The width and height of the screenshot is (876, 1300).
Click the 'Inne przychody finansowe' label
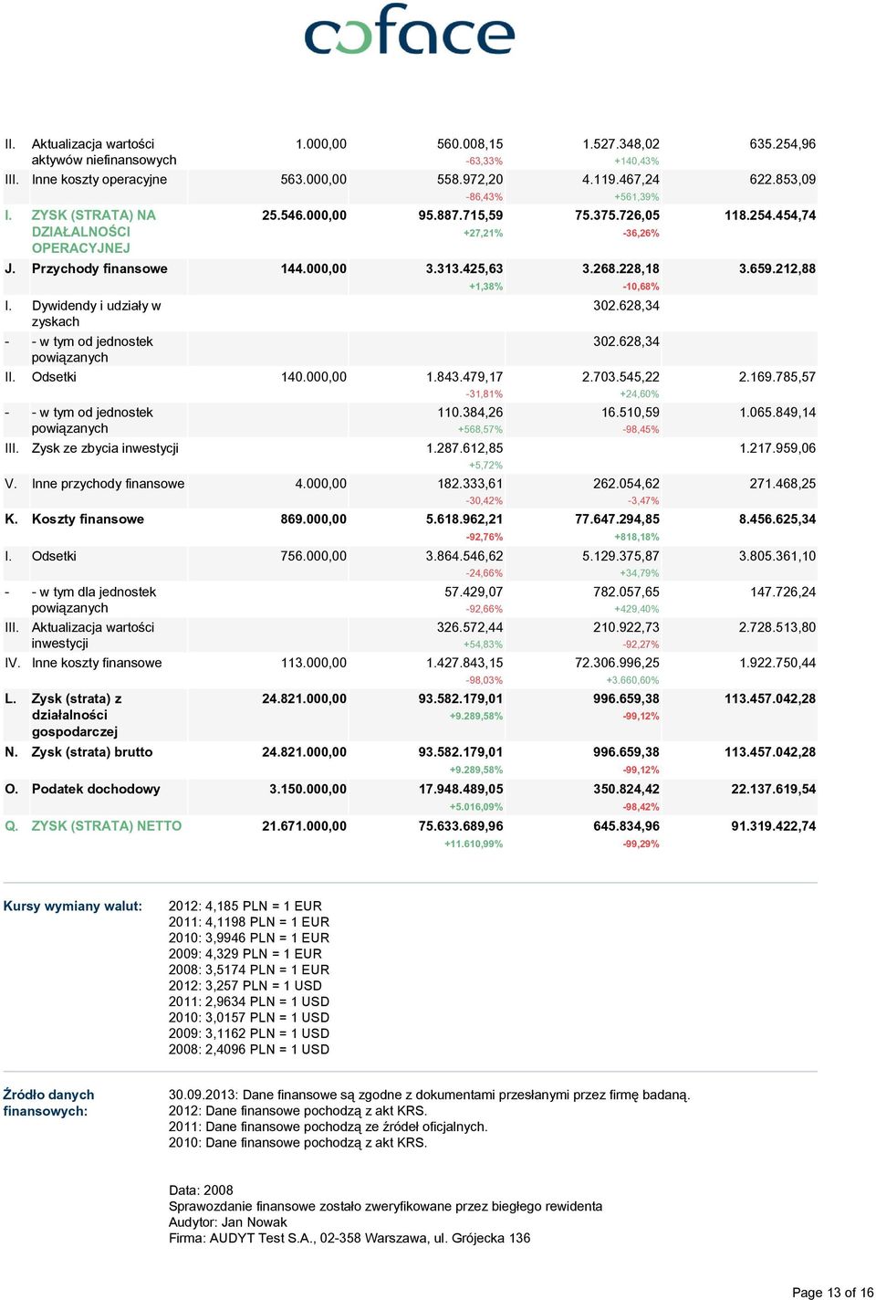point(108,484)
